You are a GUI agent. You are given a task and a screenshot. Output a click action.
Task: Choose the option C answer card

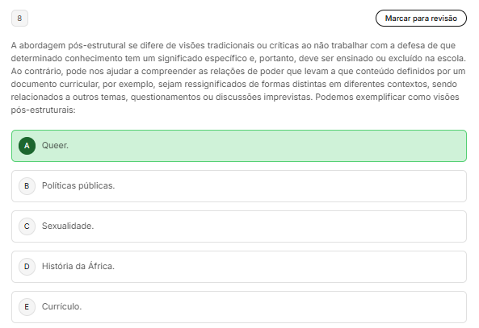[x=239, y=226]
